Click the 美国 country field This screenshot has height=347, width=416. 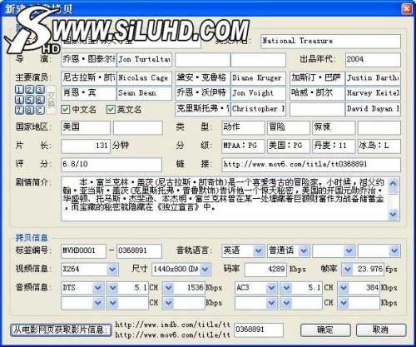86,127
